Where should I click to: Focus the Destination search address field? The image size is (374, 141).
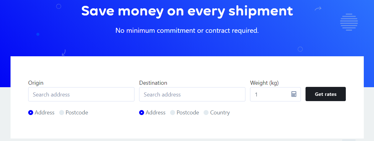point(192,94)
